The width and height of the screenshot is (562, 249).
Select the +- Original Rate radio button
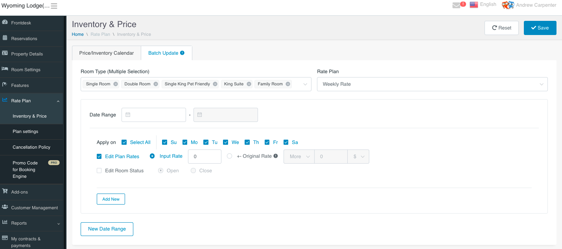pos(230,156)
